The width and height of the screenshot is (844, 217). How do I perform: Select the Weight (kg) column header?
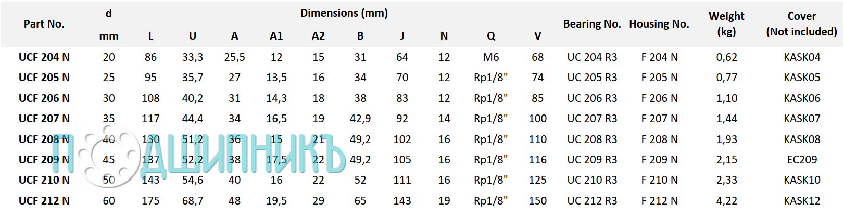[726, 24]
